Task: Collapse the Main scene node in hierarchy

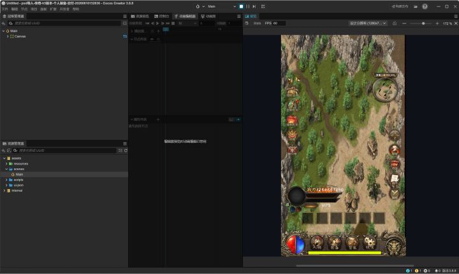Action: point(4,31)
